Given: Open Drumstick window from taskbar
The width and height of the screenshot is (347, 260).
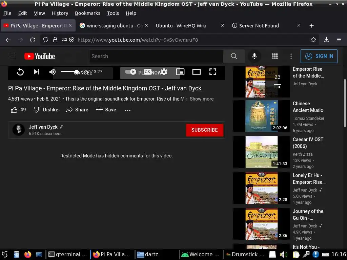Looking at the screenshot, I should click(245, 255).
